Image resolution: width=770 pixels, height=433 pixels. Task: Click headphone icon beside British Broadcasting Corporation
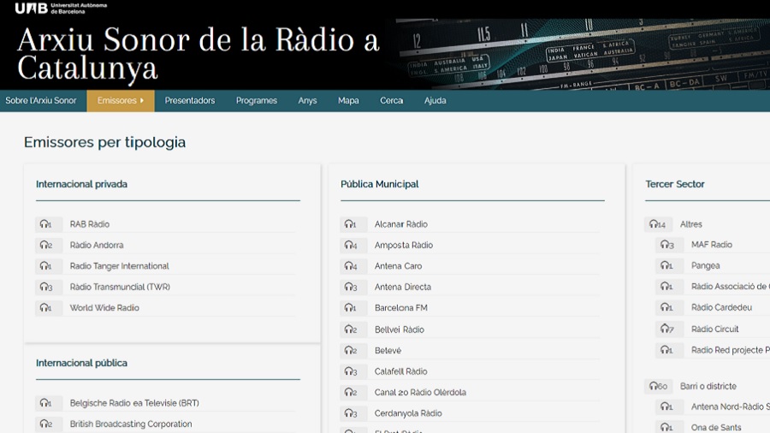coord(49,424)
